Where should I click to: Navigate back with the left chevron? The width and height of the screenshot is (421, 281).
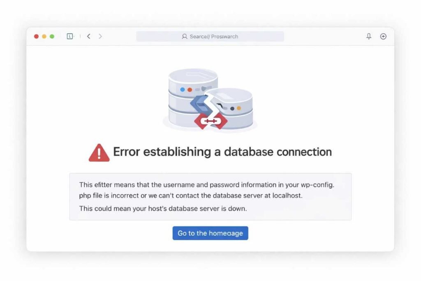tap(89, 36)
